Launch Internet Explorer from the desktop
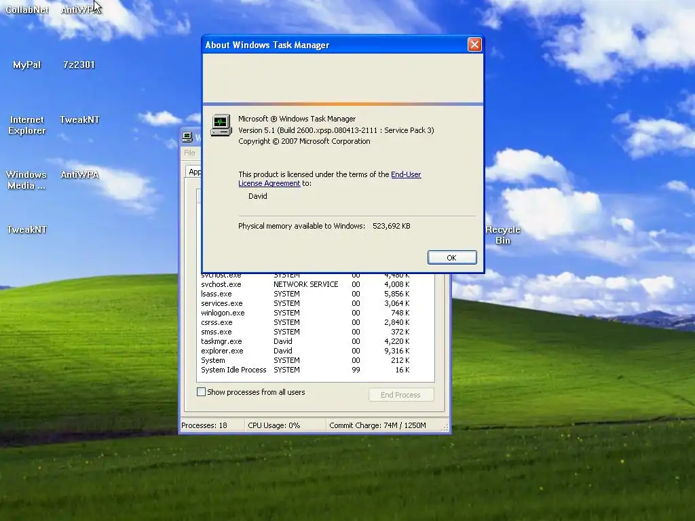 pos(26,125)
